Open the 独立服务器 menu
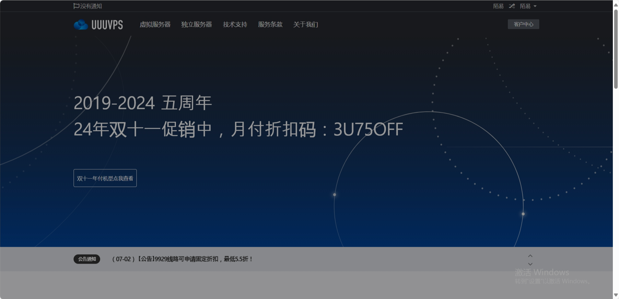The width and height of the screenshot is (619, 299). click(x=196, y=24)
